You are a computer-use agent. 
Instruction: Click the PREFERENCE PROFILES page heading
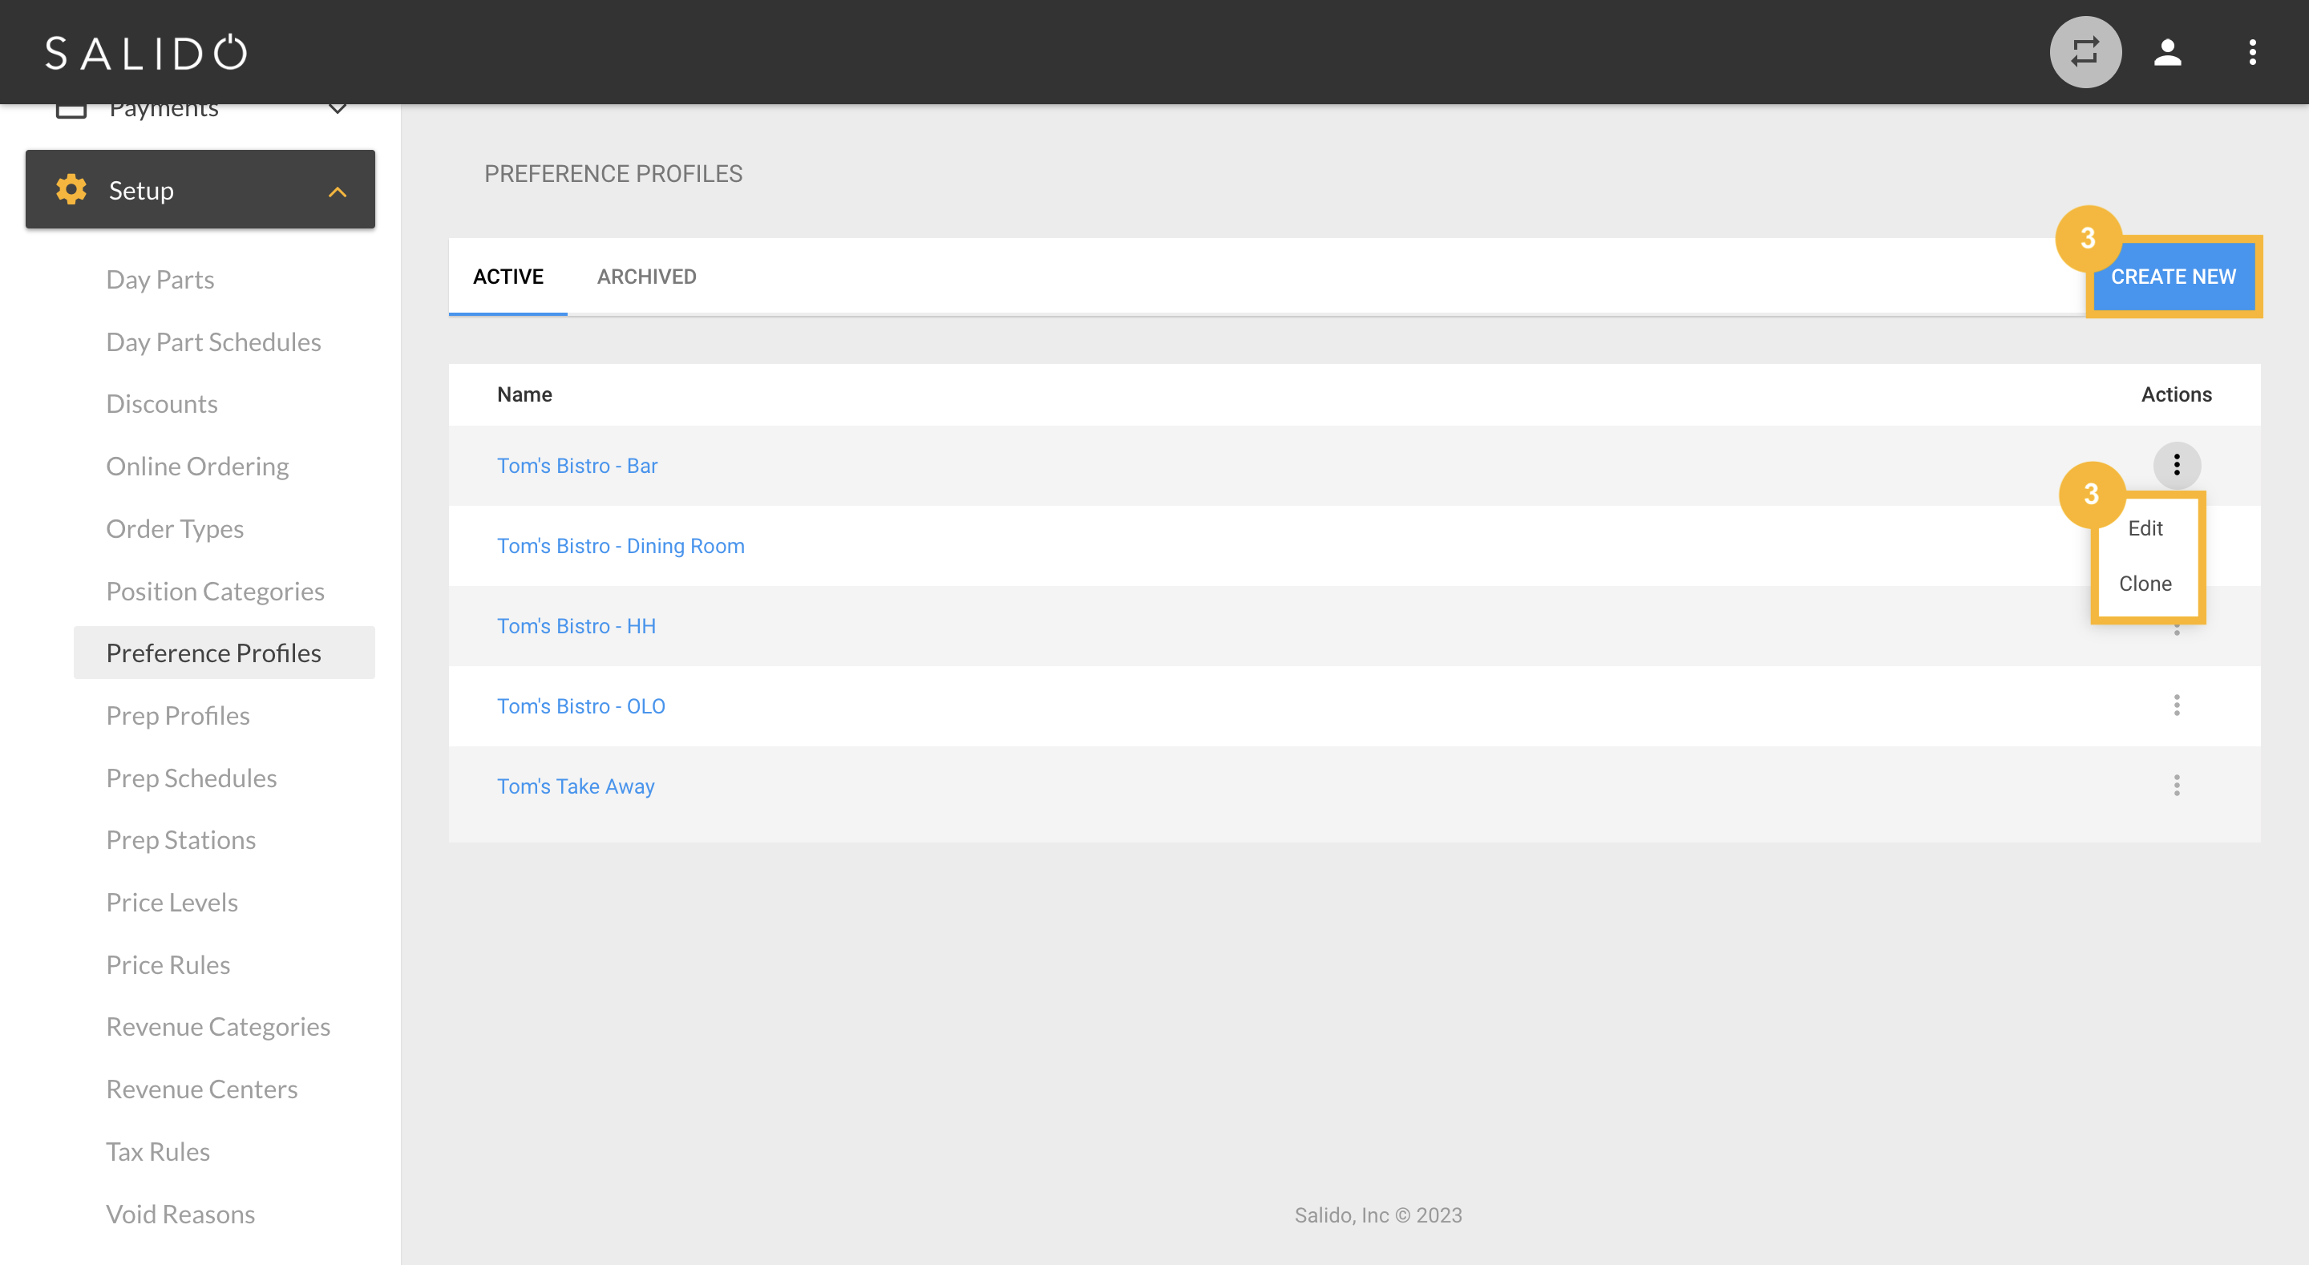613,174
